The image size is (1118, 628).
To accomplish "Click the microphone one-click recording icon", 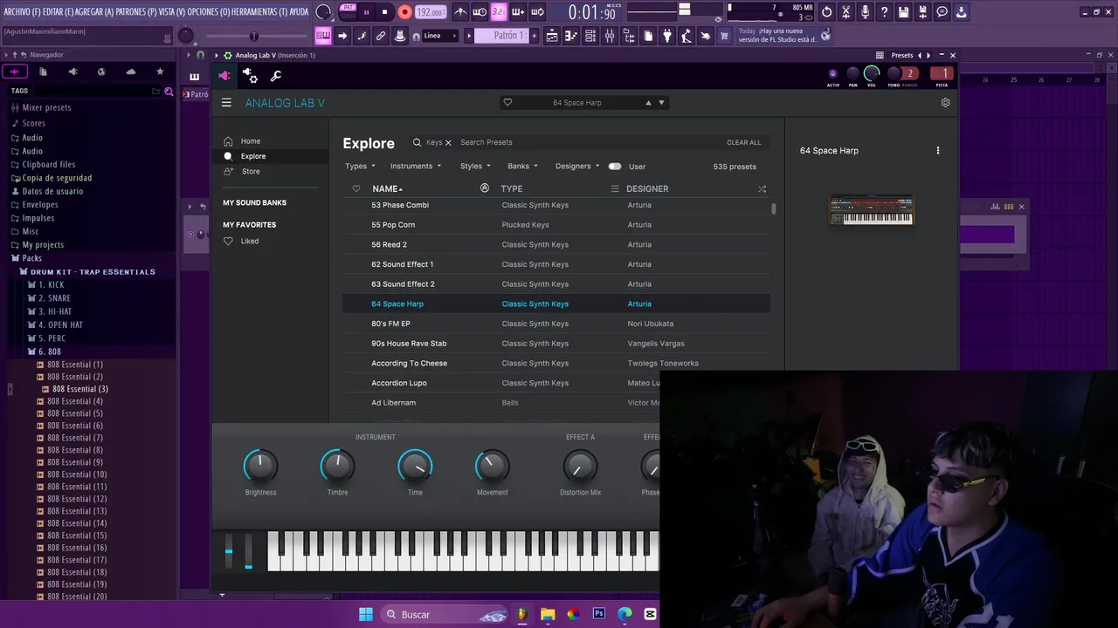I will click(865, 12).
